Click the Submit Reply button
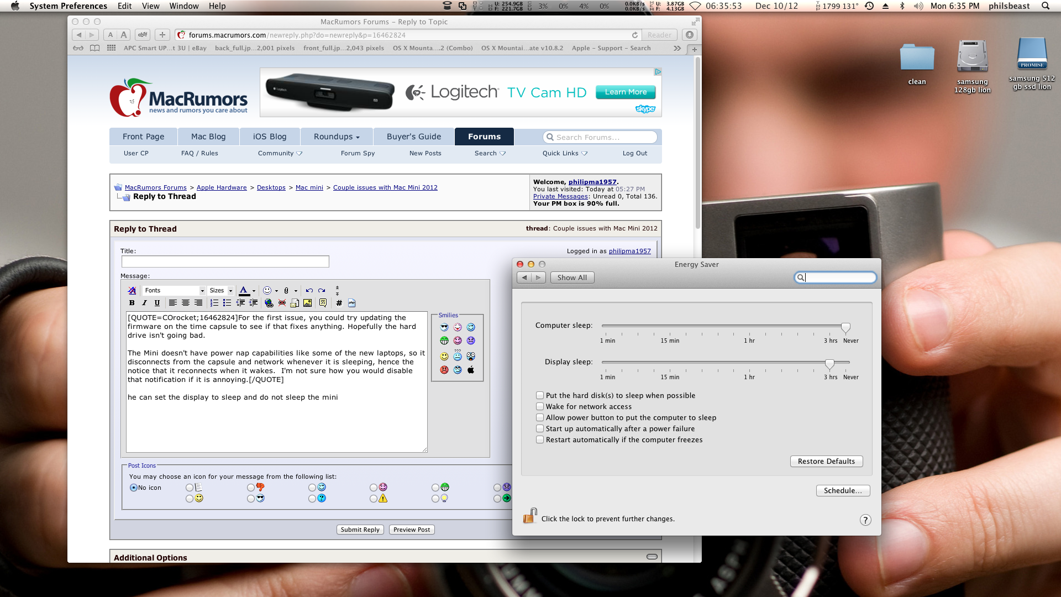 [x=360, y=530]
